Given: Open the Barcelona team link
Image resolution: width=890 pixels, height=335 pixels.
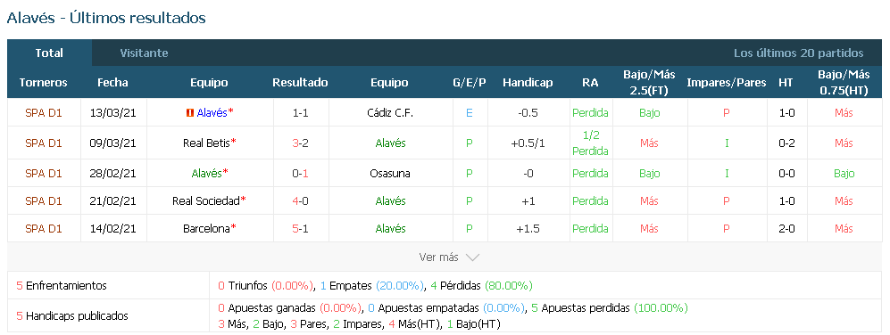Looking at the screenshot, I should point(206,229).
